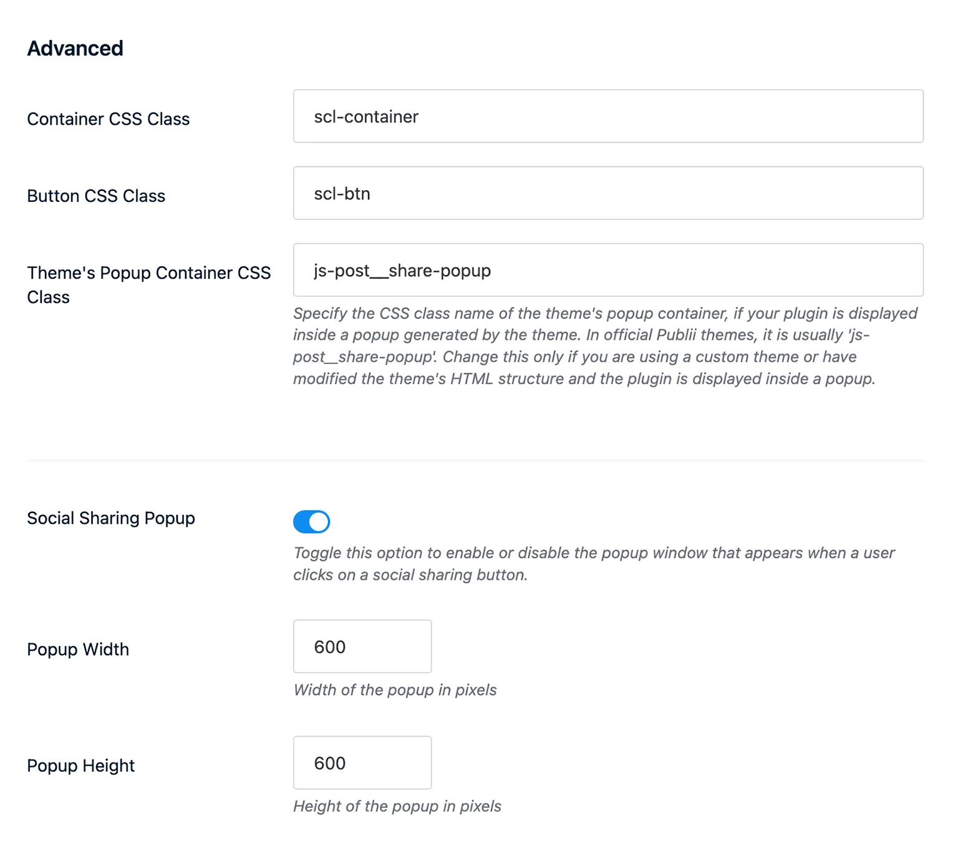Click the popup height 600 value
Image resolution: width=958 pixels, height=859 pixels.
click(x=330, y=762)
